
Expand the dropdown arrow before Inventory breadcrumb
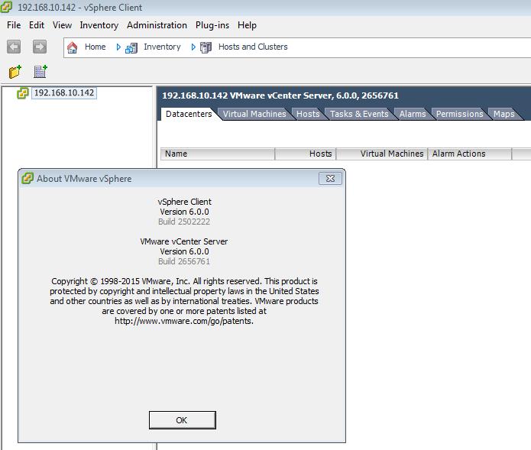coord(118,47)
